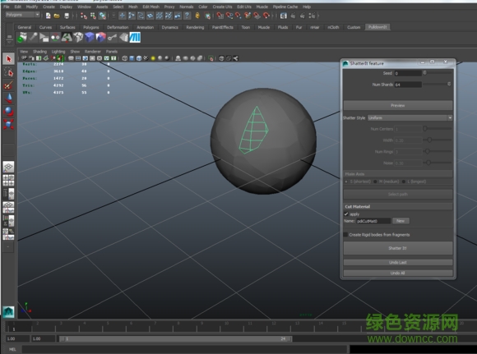Open the Create UVs menu
The image size is (477, 354).
222,7
